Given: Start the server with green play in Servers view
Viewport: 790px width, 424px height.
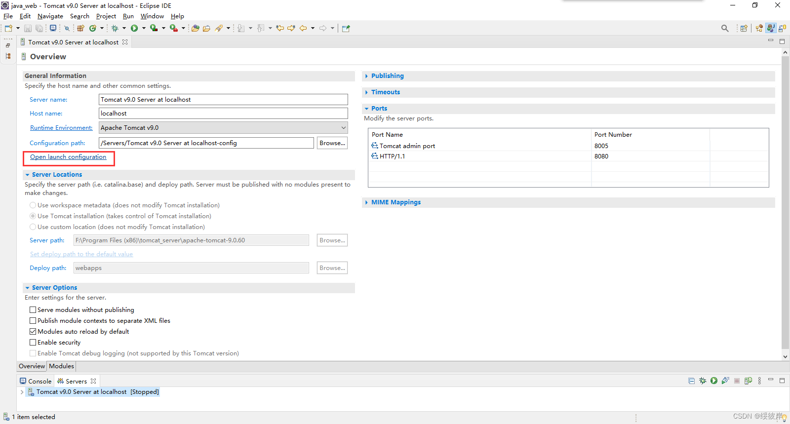Looking at the screenshot, I should tap(714, 381).
